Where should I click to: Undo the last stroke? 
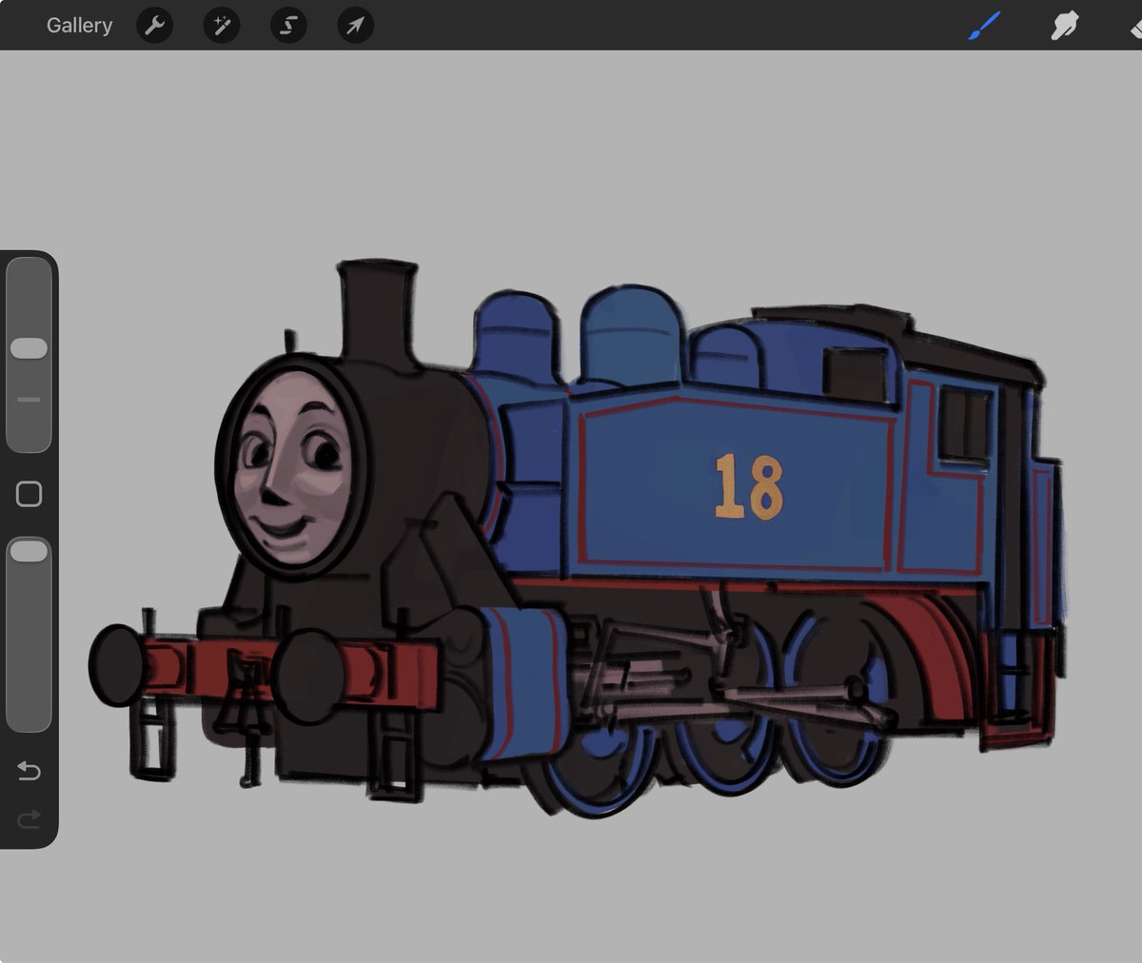pyautogui.click(x=29, y=770)
